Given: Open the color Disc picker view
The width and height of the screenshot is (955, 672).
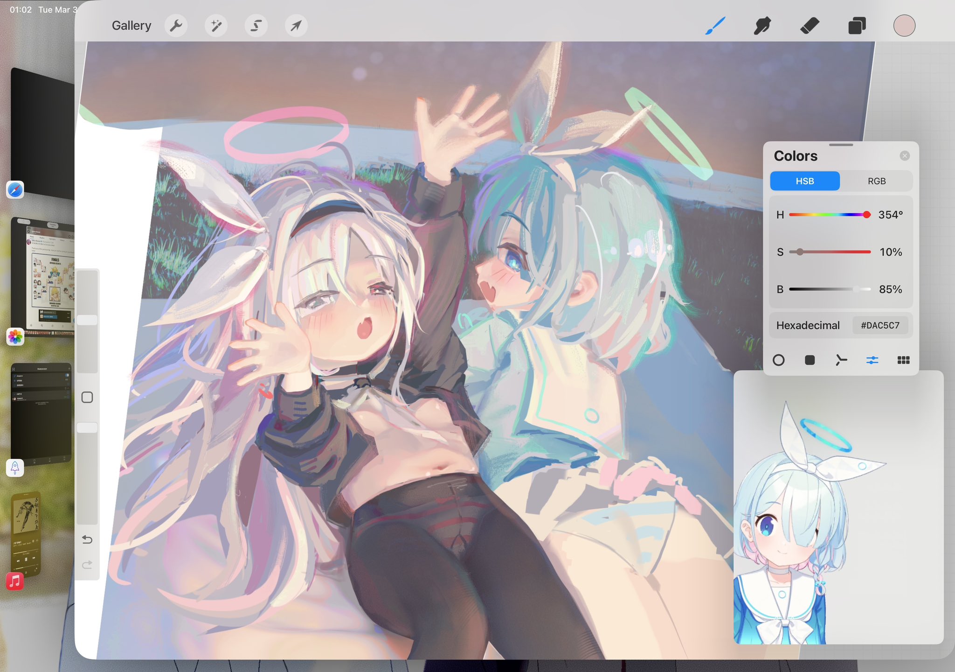Looking at the screenshot, I should (778, 360).
